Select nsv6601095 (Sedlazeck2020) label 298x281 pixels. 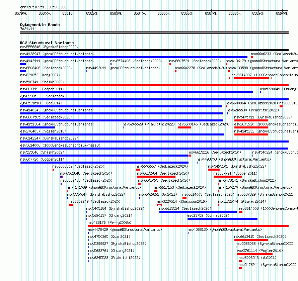tap(164, 180)
